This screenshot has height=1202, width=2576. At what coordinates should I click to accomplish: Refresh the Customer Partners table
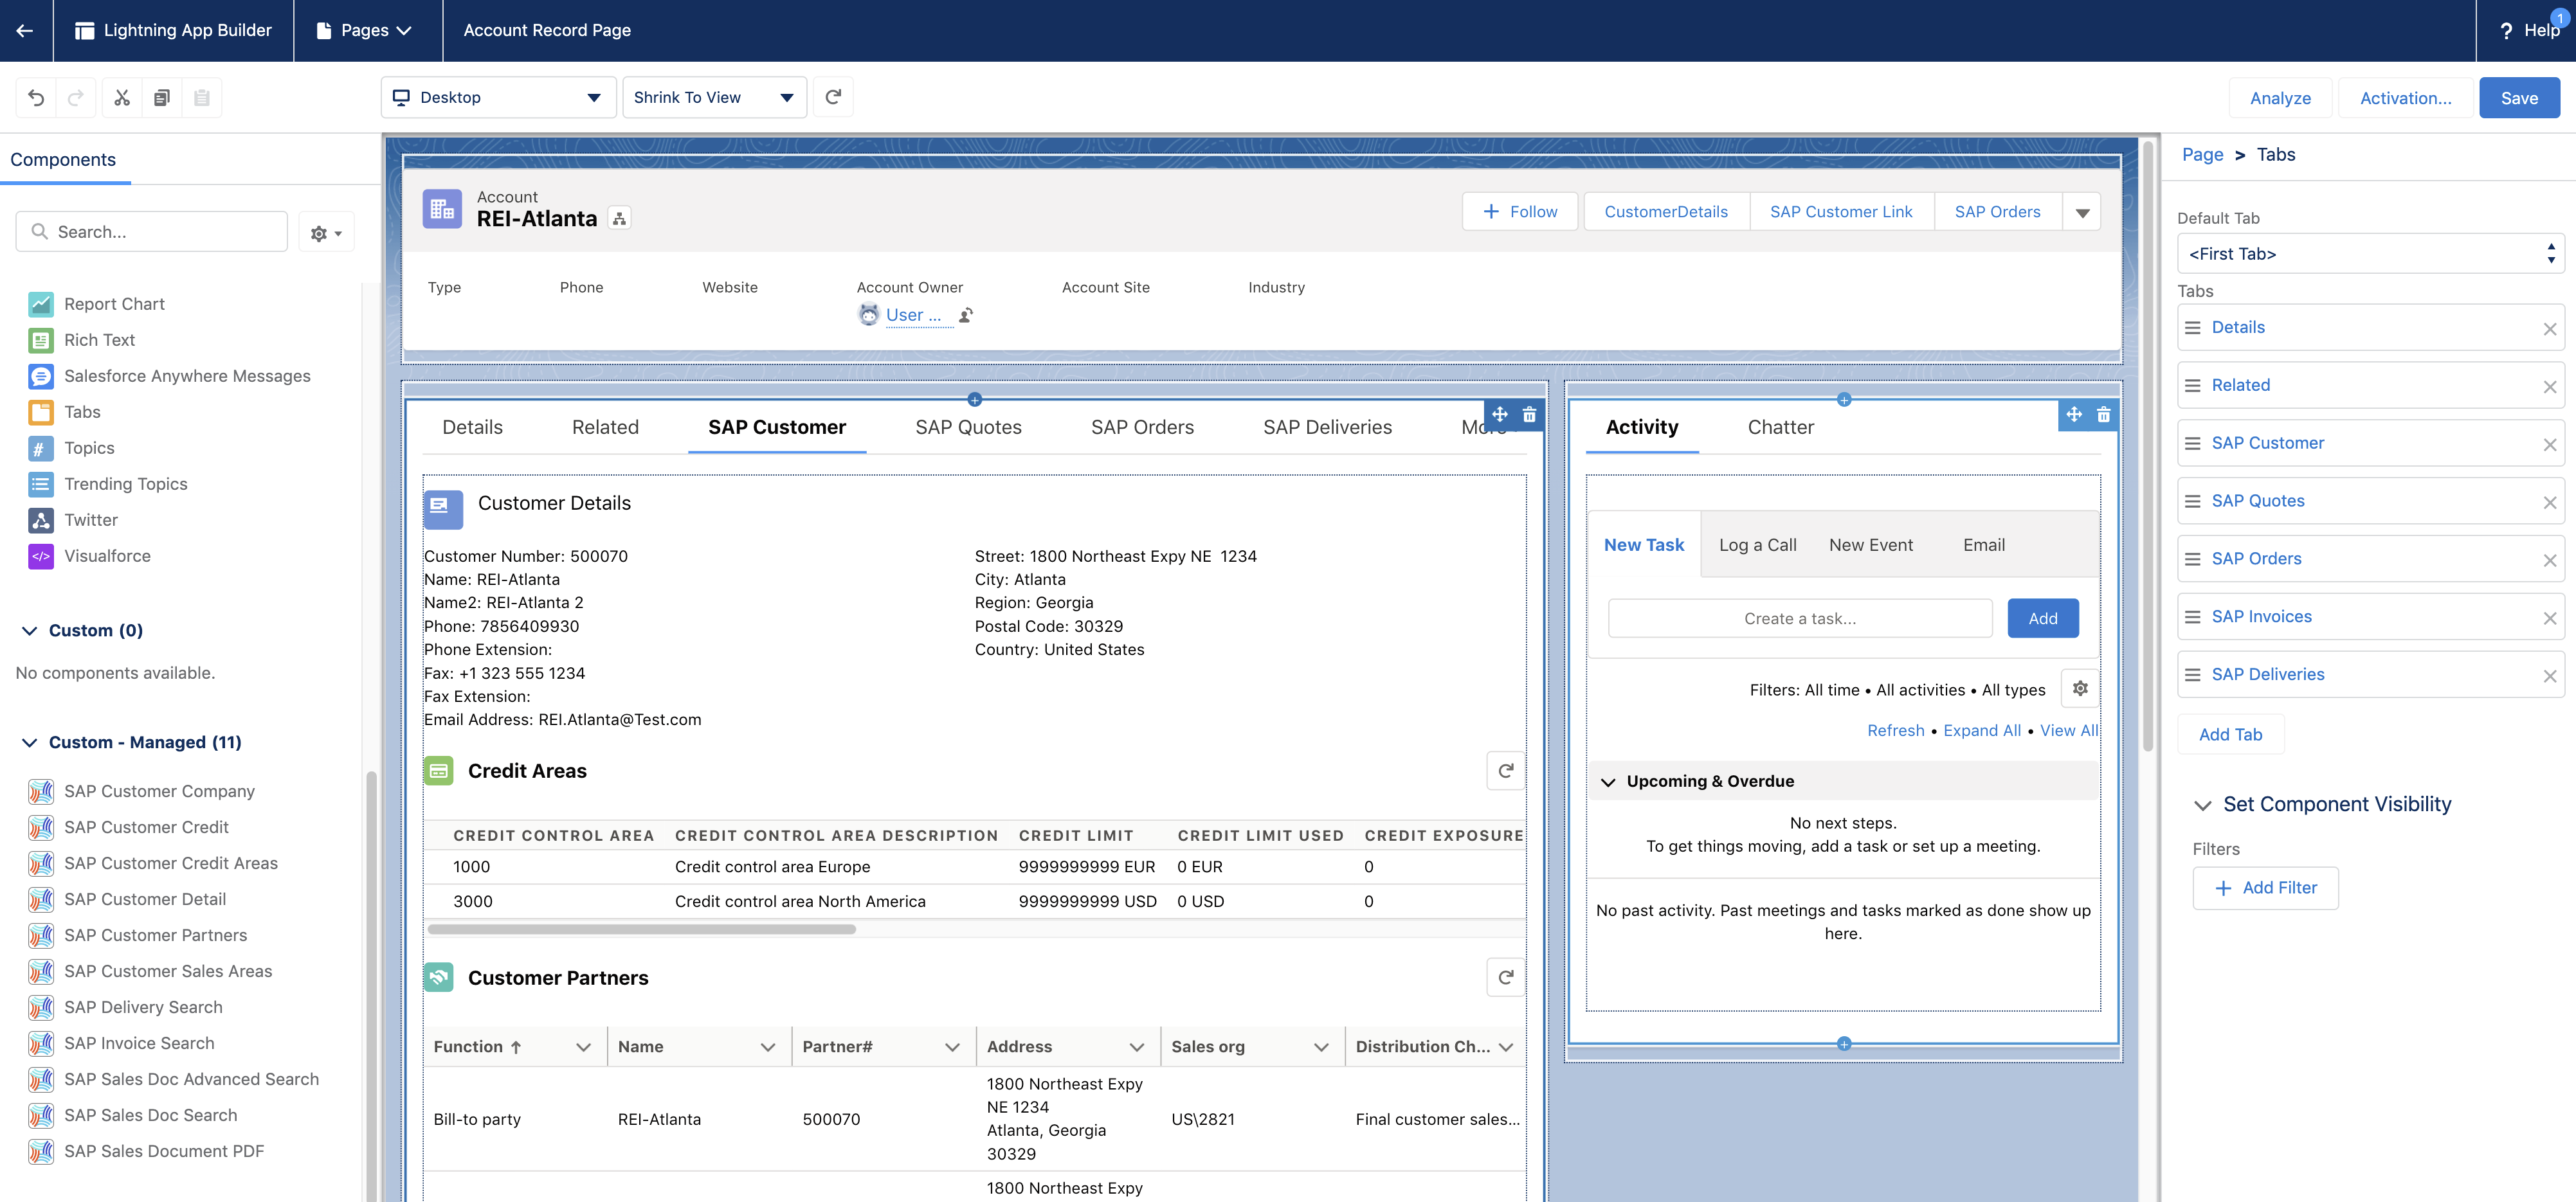point(1505,977)
